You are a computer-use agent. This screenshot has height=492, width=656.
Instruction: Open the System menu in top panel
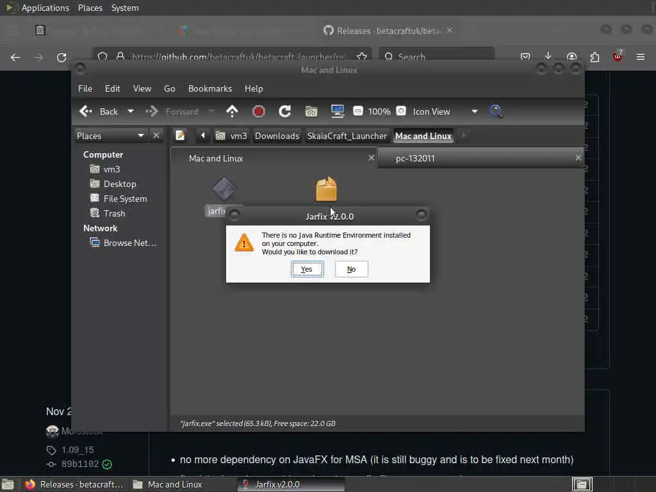pyautogui.click(x=125, y=8)
